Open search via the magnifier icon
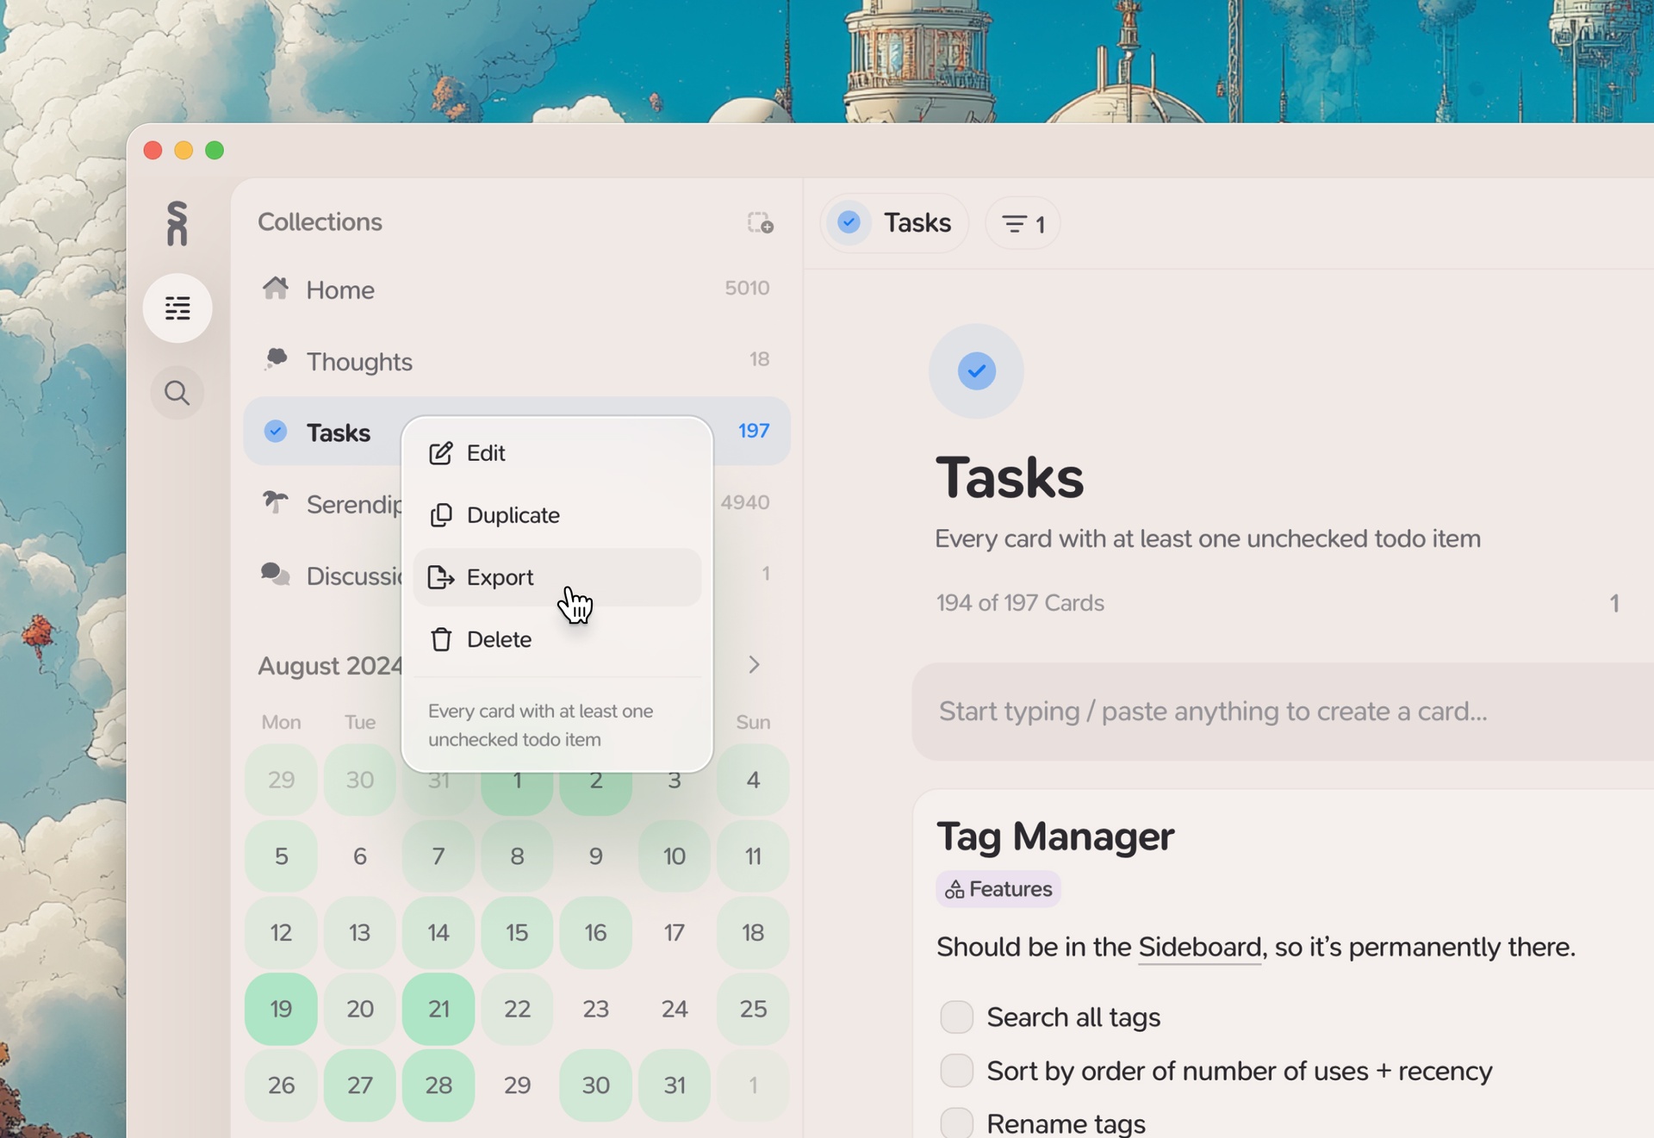This screenshot has height=1138, width=1654. click(x=177, y=393)
